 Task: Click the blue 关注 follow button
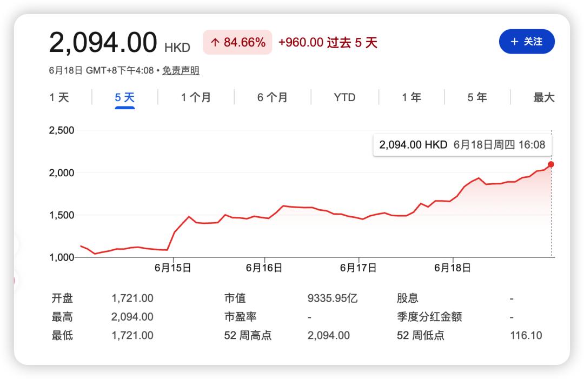527,41
